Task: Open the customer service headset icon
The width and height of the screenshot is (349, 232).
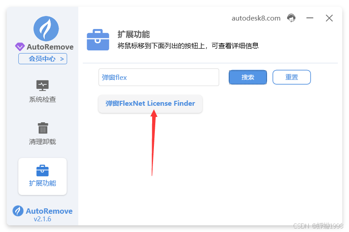Action: coord(291,18)
